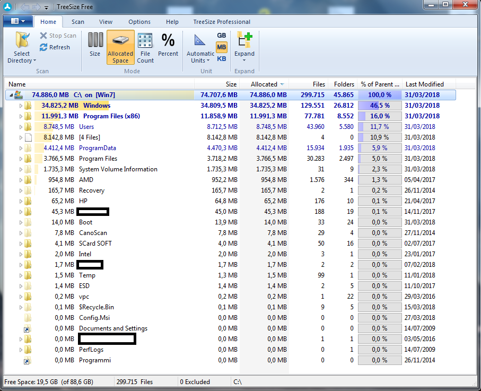Screen dimensions: 481x391
Task: Click the % of Parent column header
Action: click(380, 84)
